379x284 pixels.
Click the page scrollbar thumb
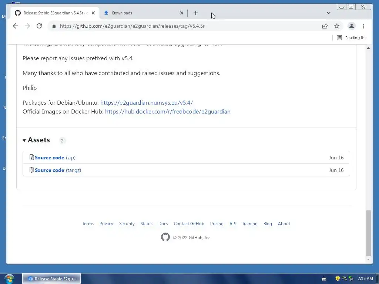coord(368,233)
